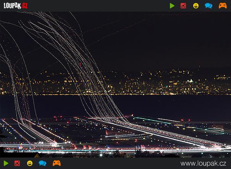Click the green play icon in top bar

pyautogui.click(x=172, y=6)
